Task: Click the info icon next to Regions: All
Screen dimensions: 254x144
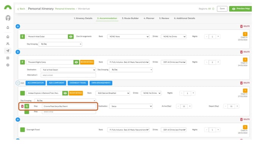Action: coord(213,9)
